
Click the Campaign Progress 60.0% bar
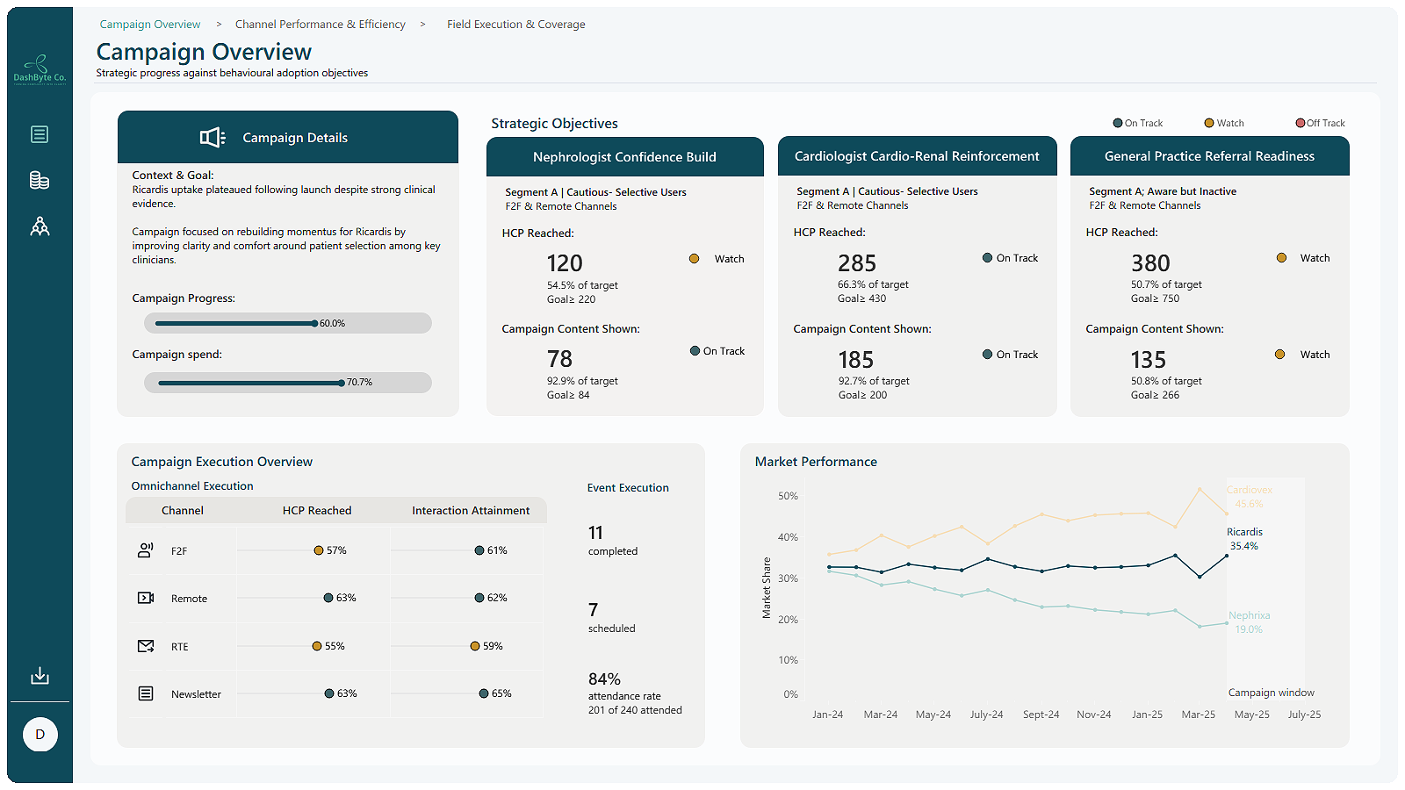[x=288, y=323]
